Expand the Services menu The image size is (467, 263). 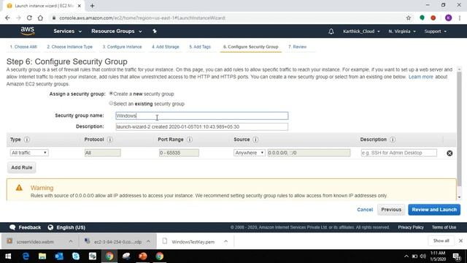(x=67, y=31)
